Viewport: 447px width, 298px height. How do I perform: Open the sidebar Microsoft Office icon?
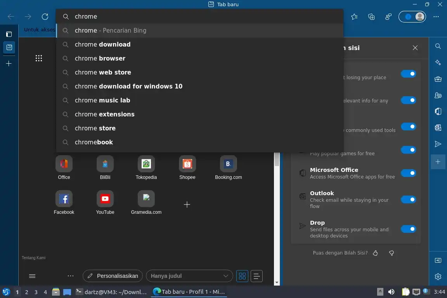click(x=438, y=111)
